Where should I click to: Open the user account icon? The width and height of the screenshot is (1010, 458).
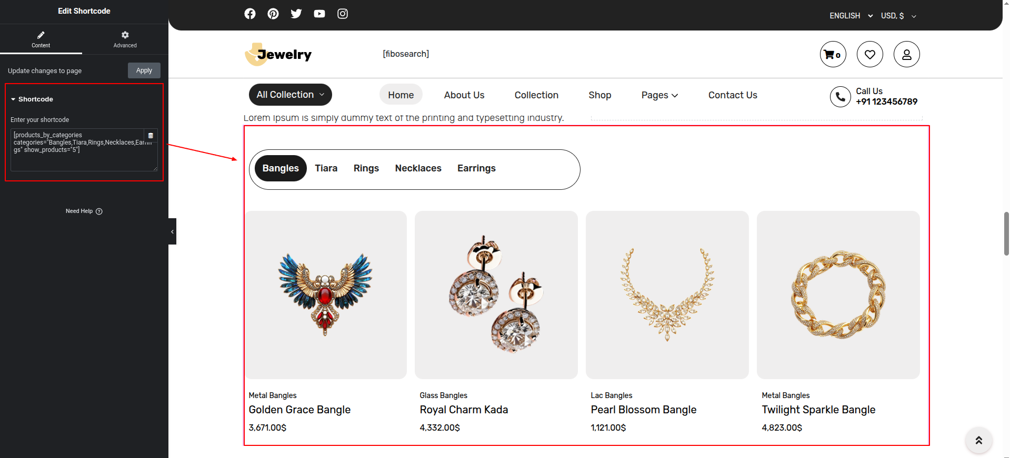(906, 54)
